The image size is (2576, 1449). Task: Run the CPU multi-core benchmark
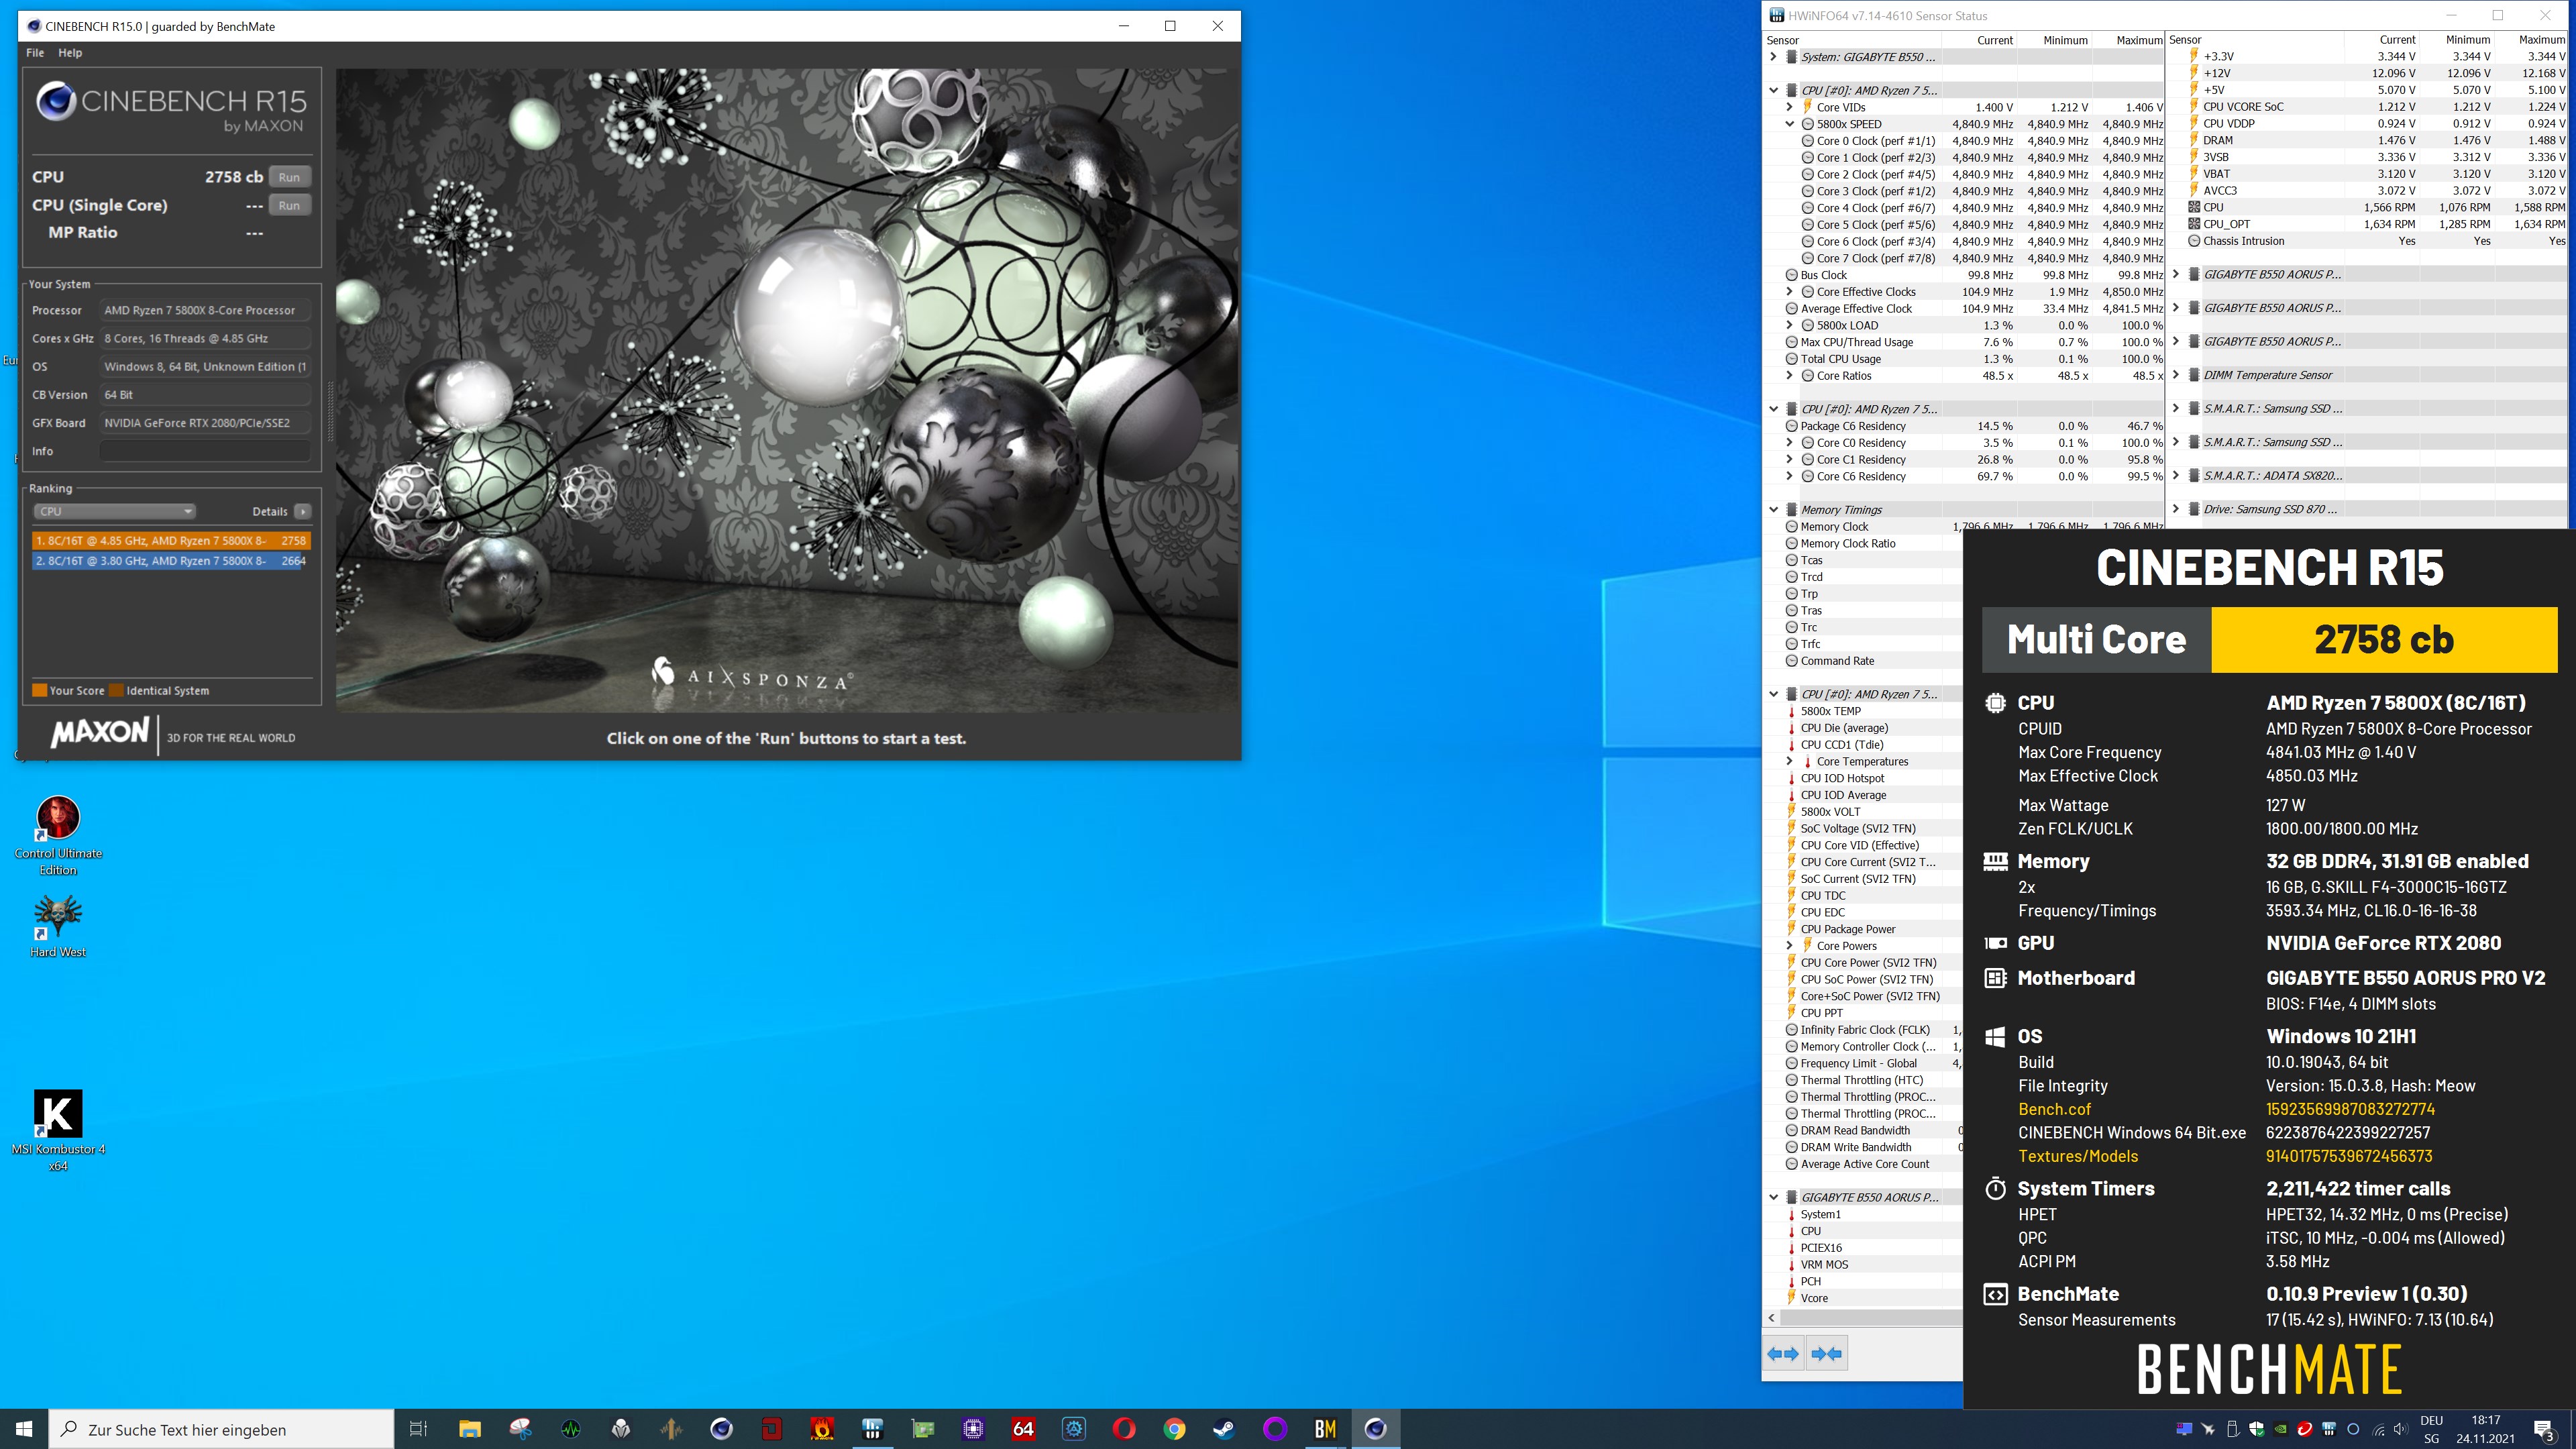[289, 177]
